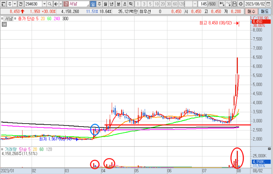Screen dimensions: 273x174
Task: Click the add candlestick chart icon
Action: point(222,4)
